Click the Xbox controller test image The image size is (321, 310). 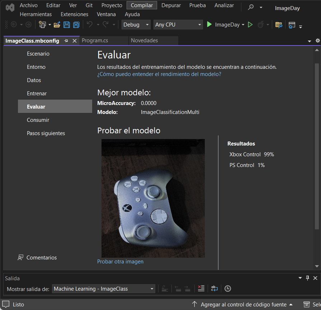[x=153, y=198]
